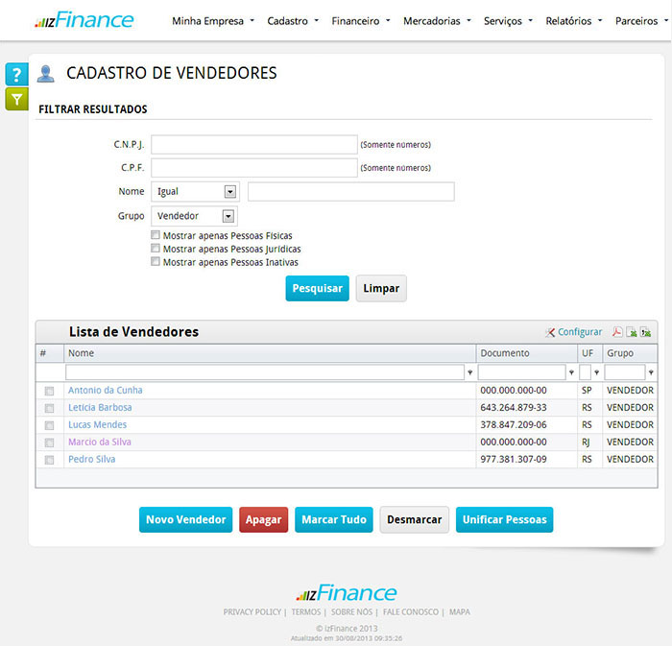This screenshot has height=646, width=672.
Task: Open the Grupo column filter dropdown arrow
Action: [x=651, y=372]
